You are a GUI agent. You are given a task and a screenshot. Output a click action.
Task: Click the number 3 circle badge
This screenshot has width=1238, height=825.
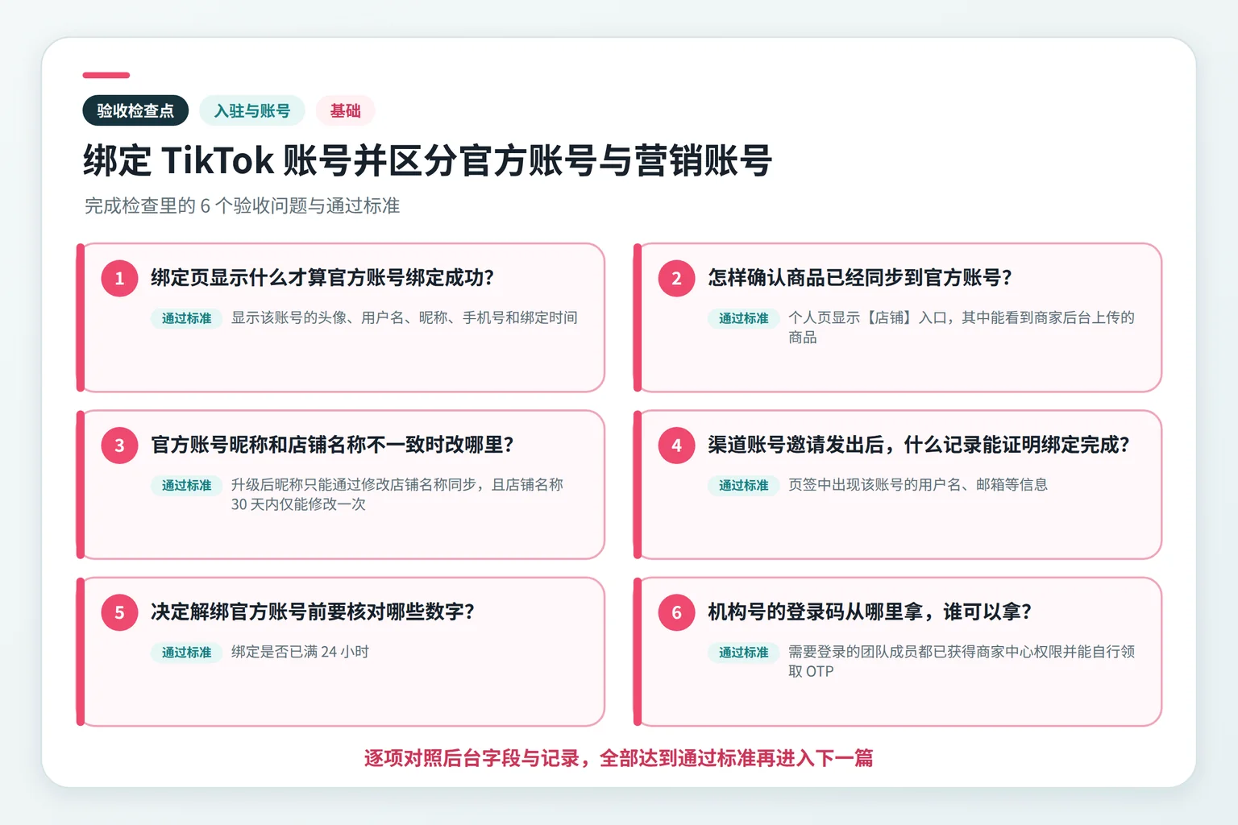(119, 445)
